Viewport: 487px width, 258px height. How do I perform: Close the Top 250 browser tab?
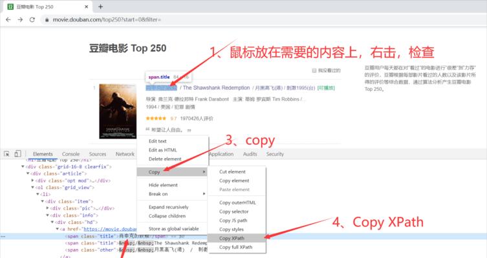tap(87, 6)
